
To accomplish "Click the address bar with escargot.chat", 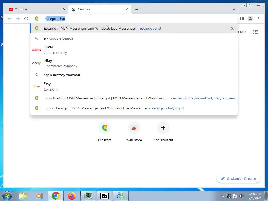I will (x=134, y=19).
